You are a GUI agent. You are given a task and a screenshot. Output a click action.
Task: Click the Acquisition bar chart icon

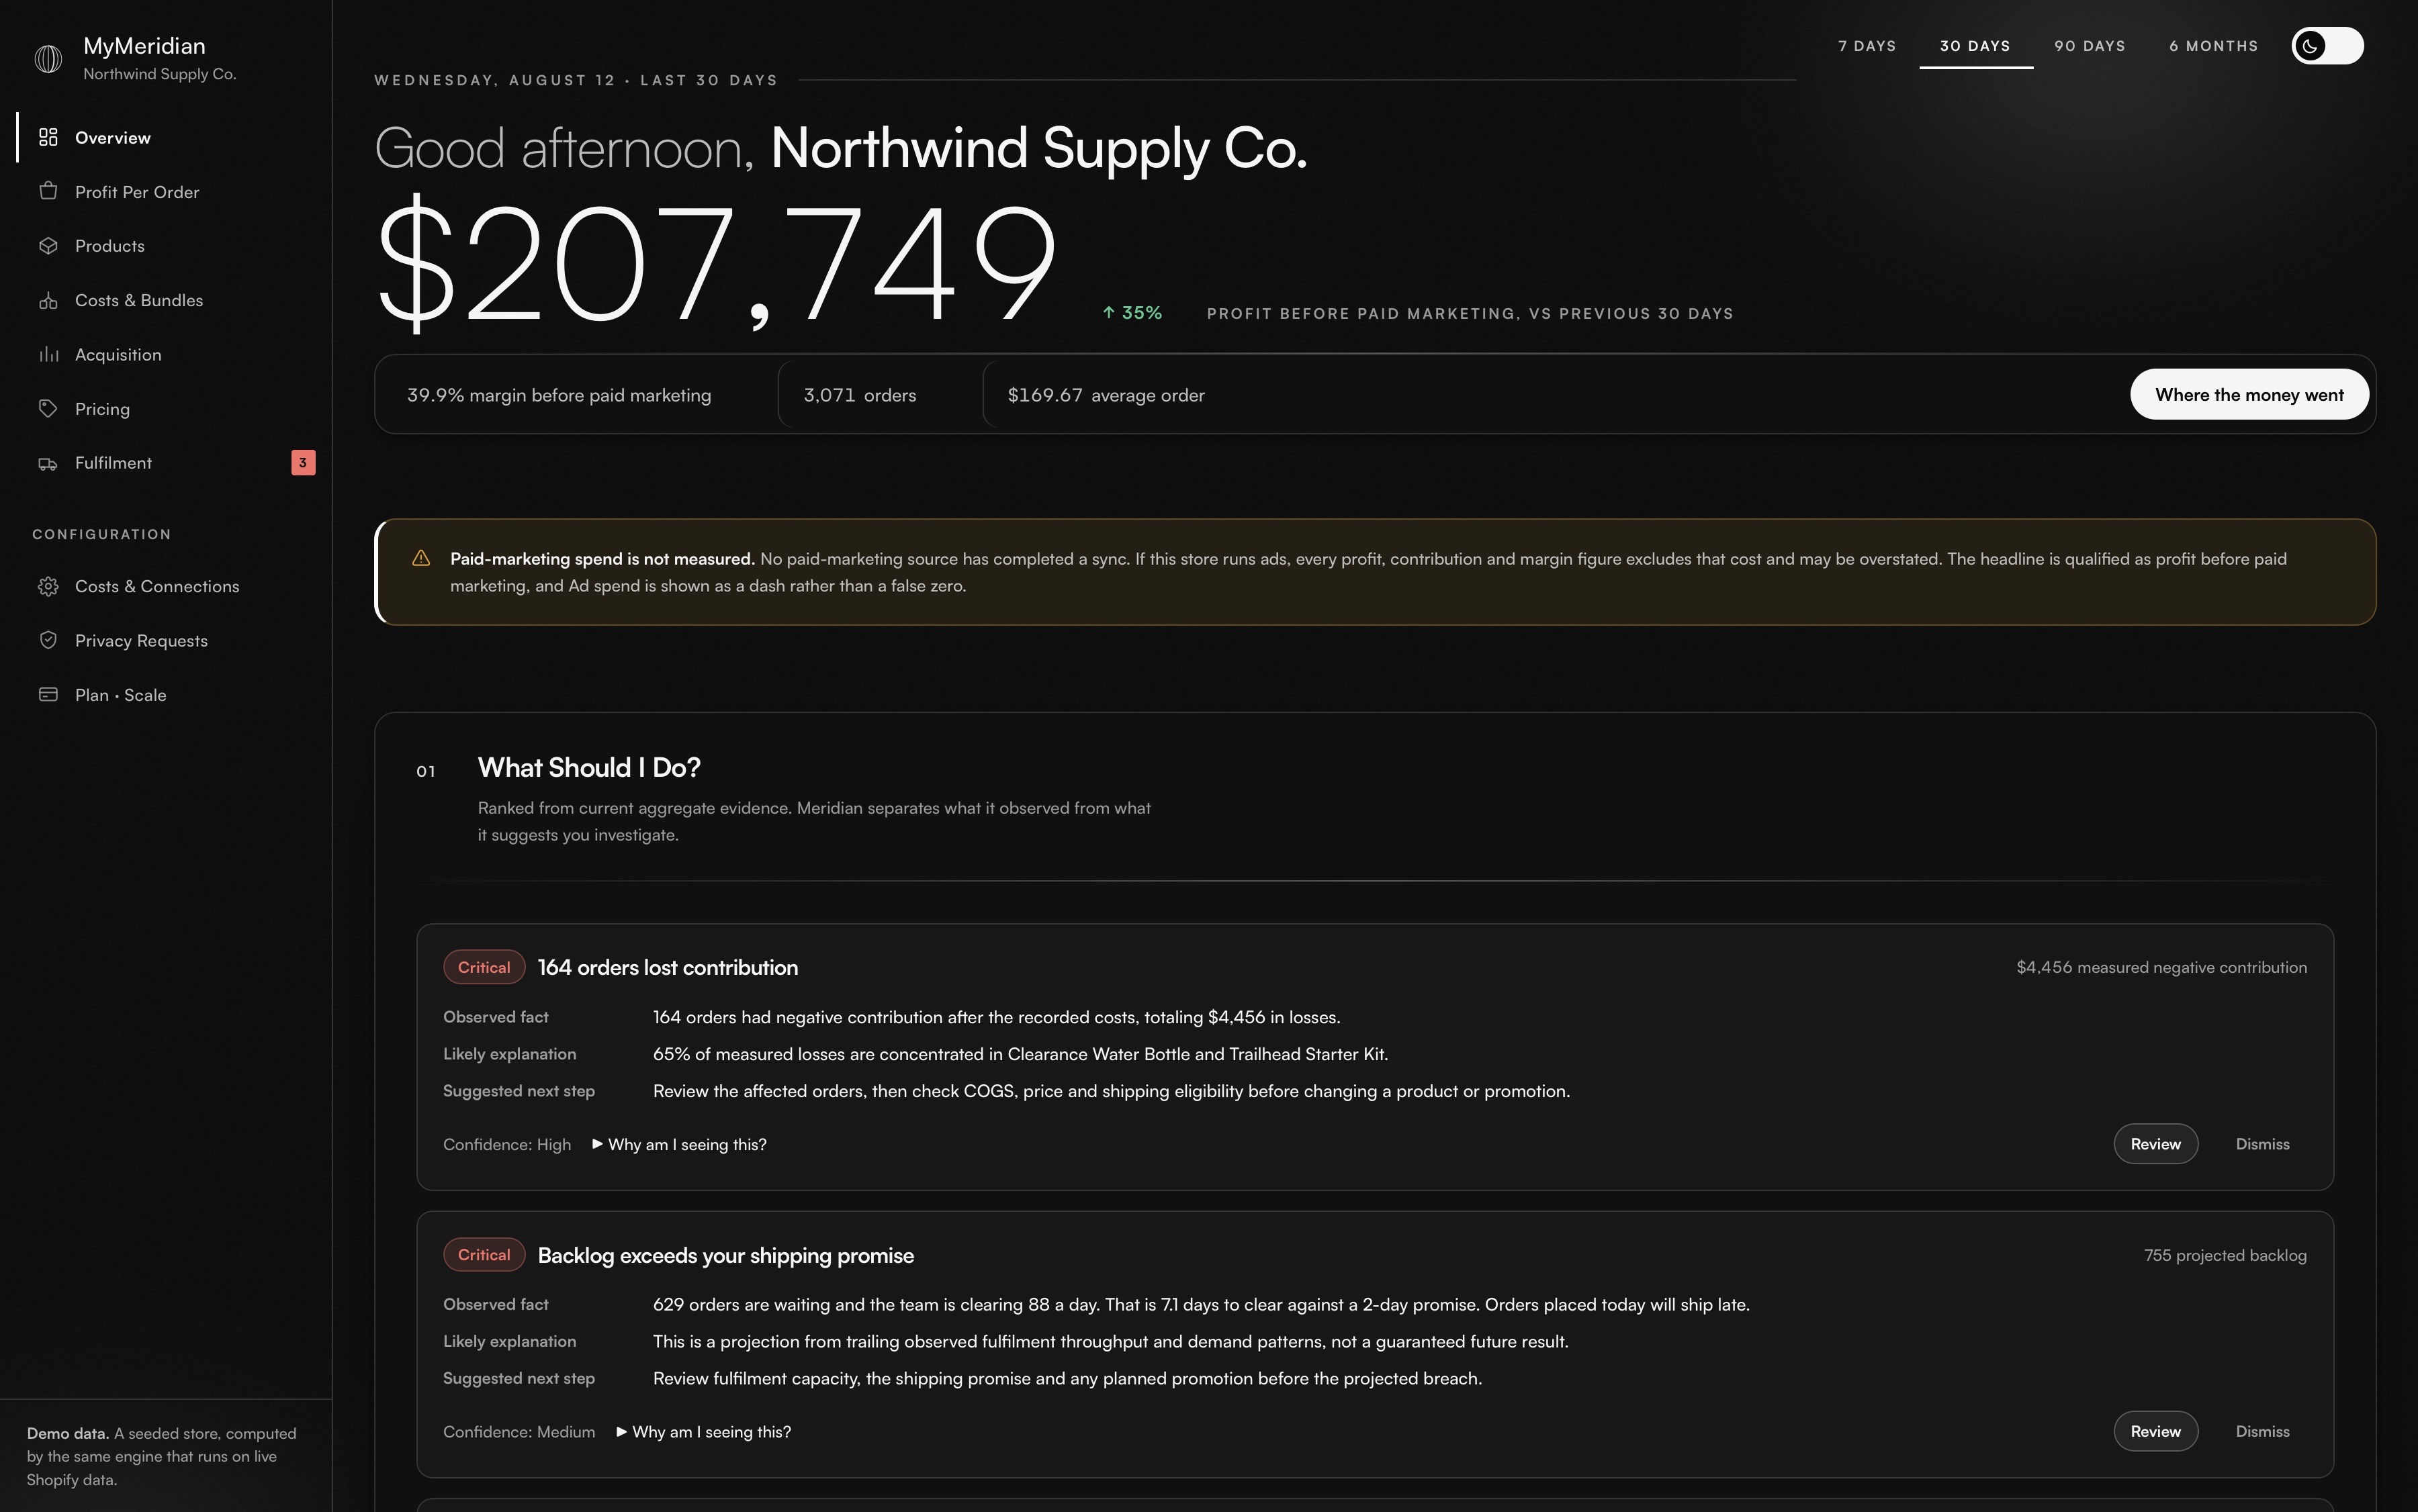(48, 354)
